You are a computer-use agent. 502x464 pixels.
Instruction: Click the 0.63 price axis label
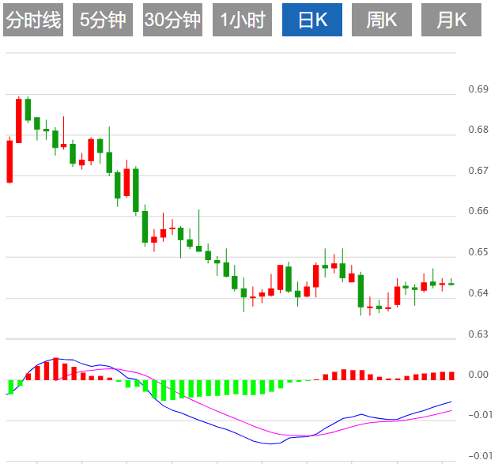478,334
